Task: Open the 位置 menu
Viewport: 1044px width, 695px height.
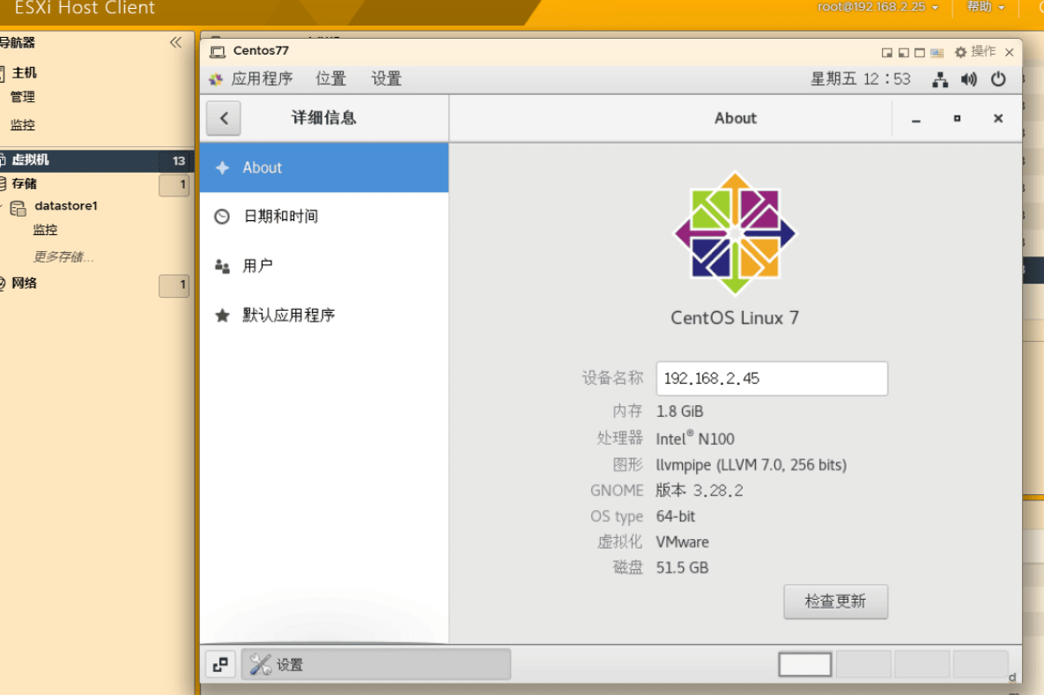Action: click(x=331, y=78)
